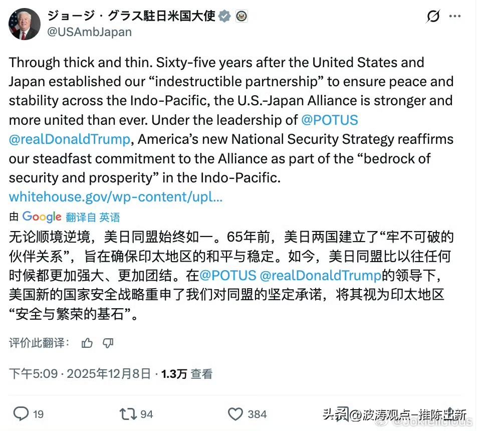Open the ambassador's profile avatar

[x=25, y=24]
